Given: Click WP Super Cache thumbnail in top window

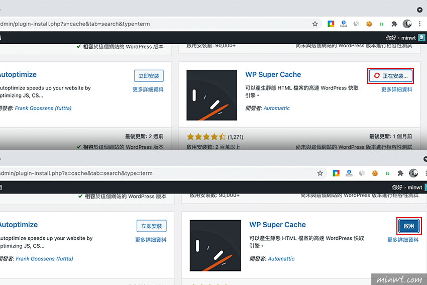Looking at the screenshot, I should click(211, 95).
